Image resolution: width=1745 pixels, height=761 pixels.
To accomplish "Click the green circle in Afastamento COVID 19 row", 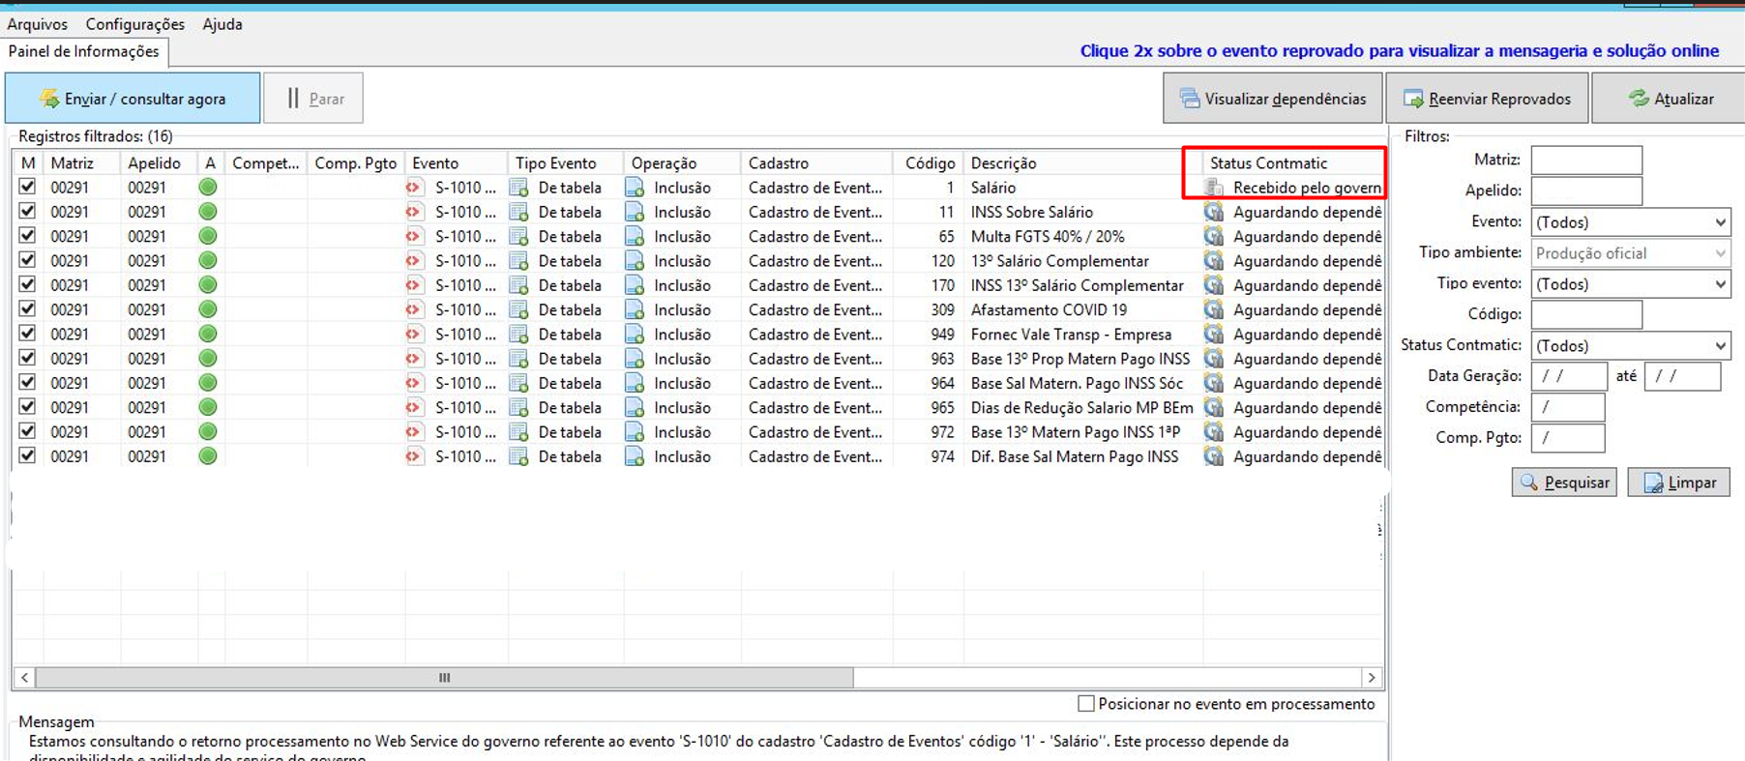I will pos(207,309).
